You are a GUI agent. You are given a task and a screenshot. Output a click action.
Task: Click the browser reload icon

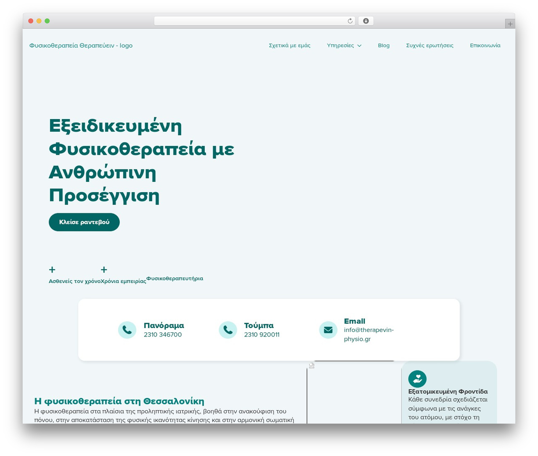(x=350, y=21)
